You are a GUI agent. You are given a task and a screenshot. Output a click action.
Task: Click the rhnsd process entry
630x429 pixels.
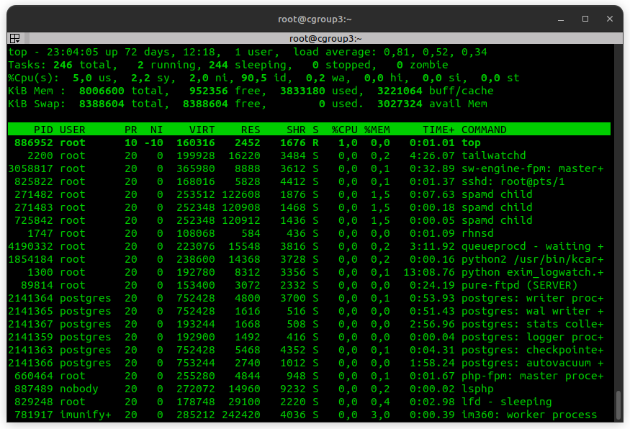click(x=477, y=233)
